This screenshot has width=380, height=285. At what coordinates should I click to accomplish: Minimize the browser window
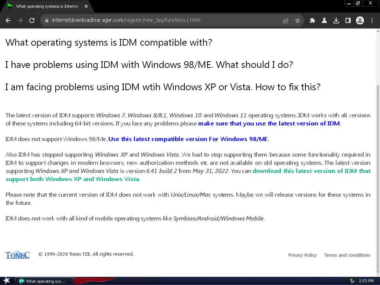click(x=349, y=3)
